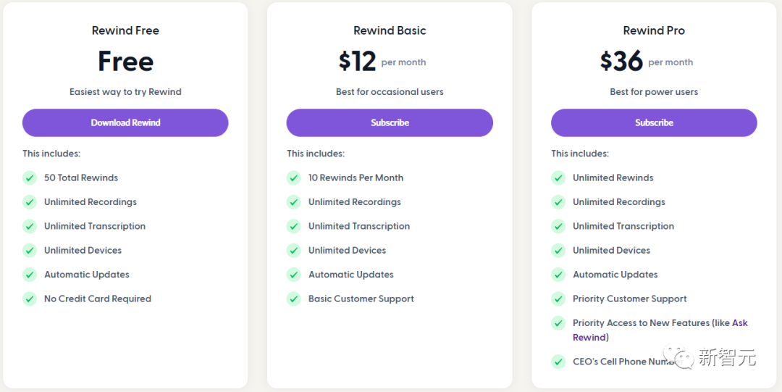
Task: Click the Download Rewind button
Action: pyautogui.click(x=125, y=123)
